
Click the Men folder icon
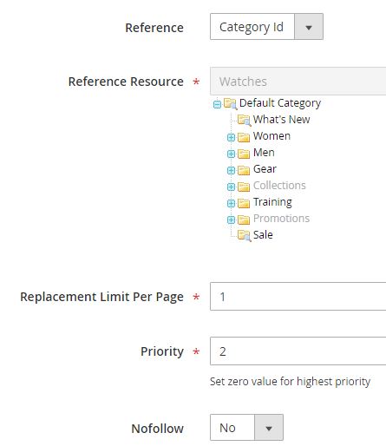(x=244, y=154)
